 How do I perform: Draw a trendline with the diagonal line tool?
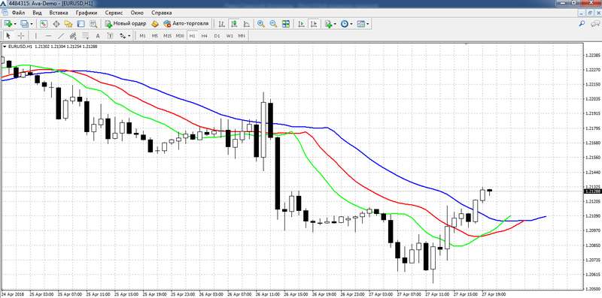[61, 35]
